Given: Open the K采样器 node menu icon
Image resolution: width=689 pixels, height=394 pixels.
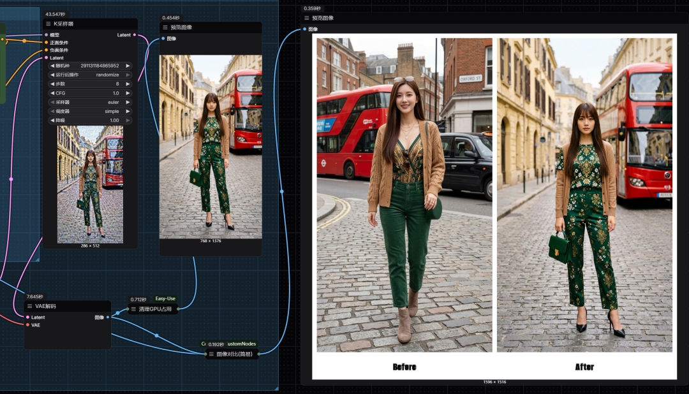Looking at the screenshot, I should click(x=48, y=24).
